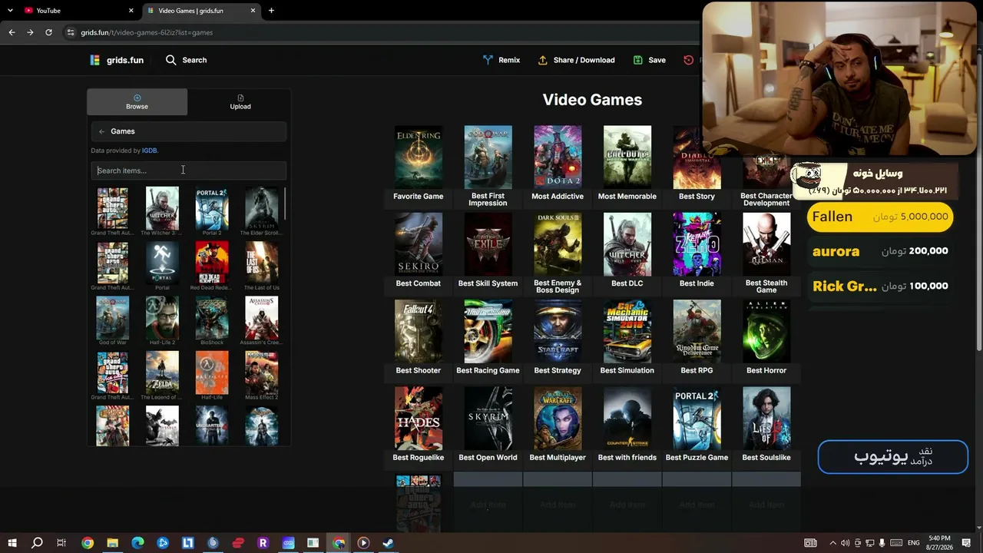Viewport: 983px width, 553px height.
Task: Open the Windows notification center
Action: [x=968, y=543]
